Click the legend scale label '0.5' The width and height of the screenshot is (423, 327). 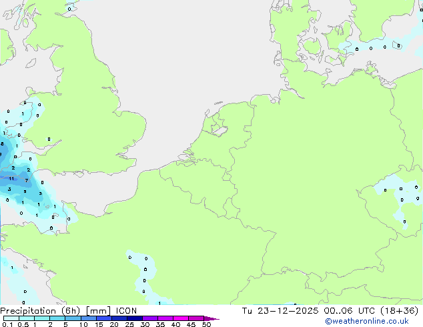coord(23,324)
